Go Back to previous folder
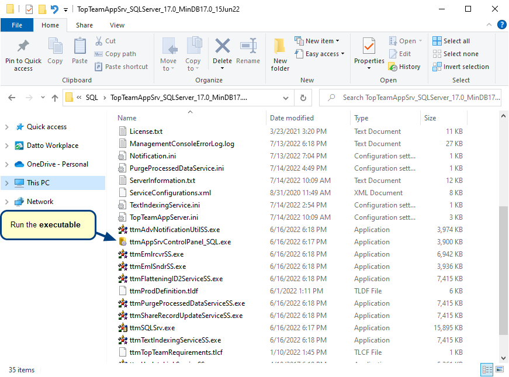This screenshot has width=509, height=377. point(12,98)
